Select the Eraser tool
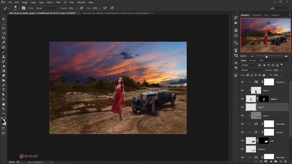The image size is (292, 164). tap(3, 66)
